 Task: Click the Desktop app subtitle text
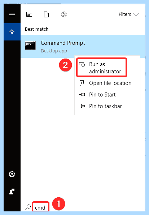(54, 51)
